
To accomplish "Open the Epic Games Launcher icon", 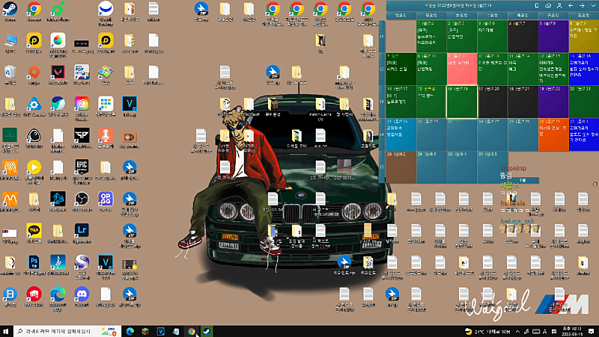I will (82, 166).
